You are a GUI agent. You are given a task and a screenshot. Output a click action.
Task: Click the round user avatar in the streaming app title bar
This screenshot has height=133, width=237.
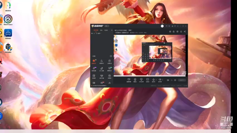click(162, 26)
